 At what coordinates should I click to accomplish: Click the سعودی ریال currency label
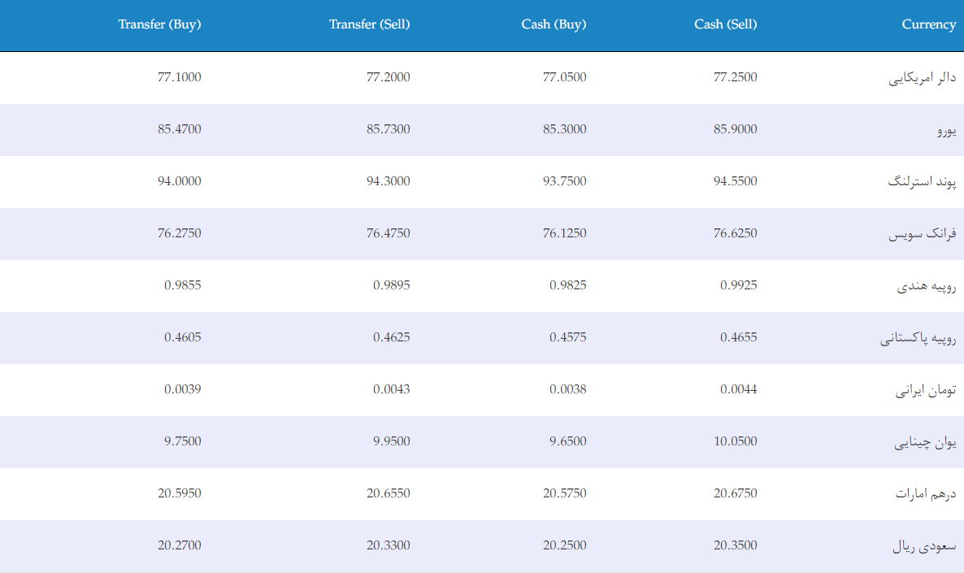[x=925, y=546]
